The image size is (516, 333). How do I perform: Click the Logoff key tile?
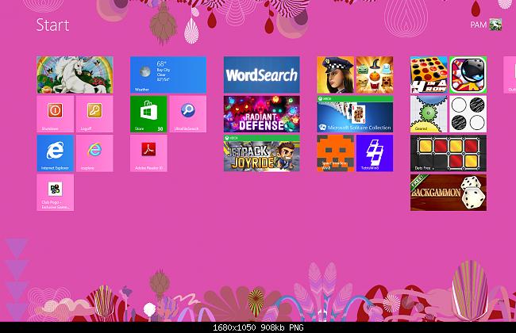point(94,114)
